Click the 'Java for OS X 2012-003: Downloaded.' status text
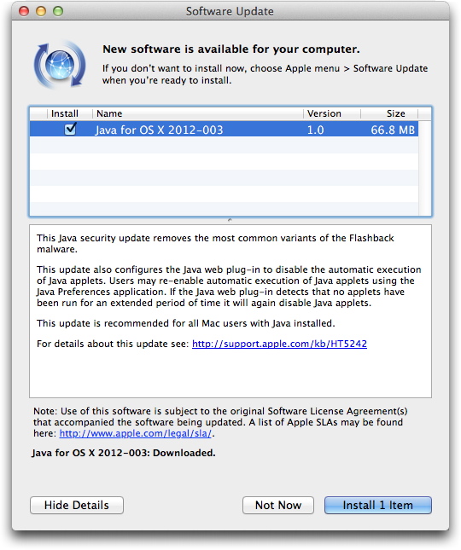The width and height of the screenshot is (461, 550). click(124, 453)
